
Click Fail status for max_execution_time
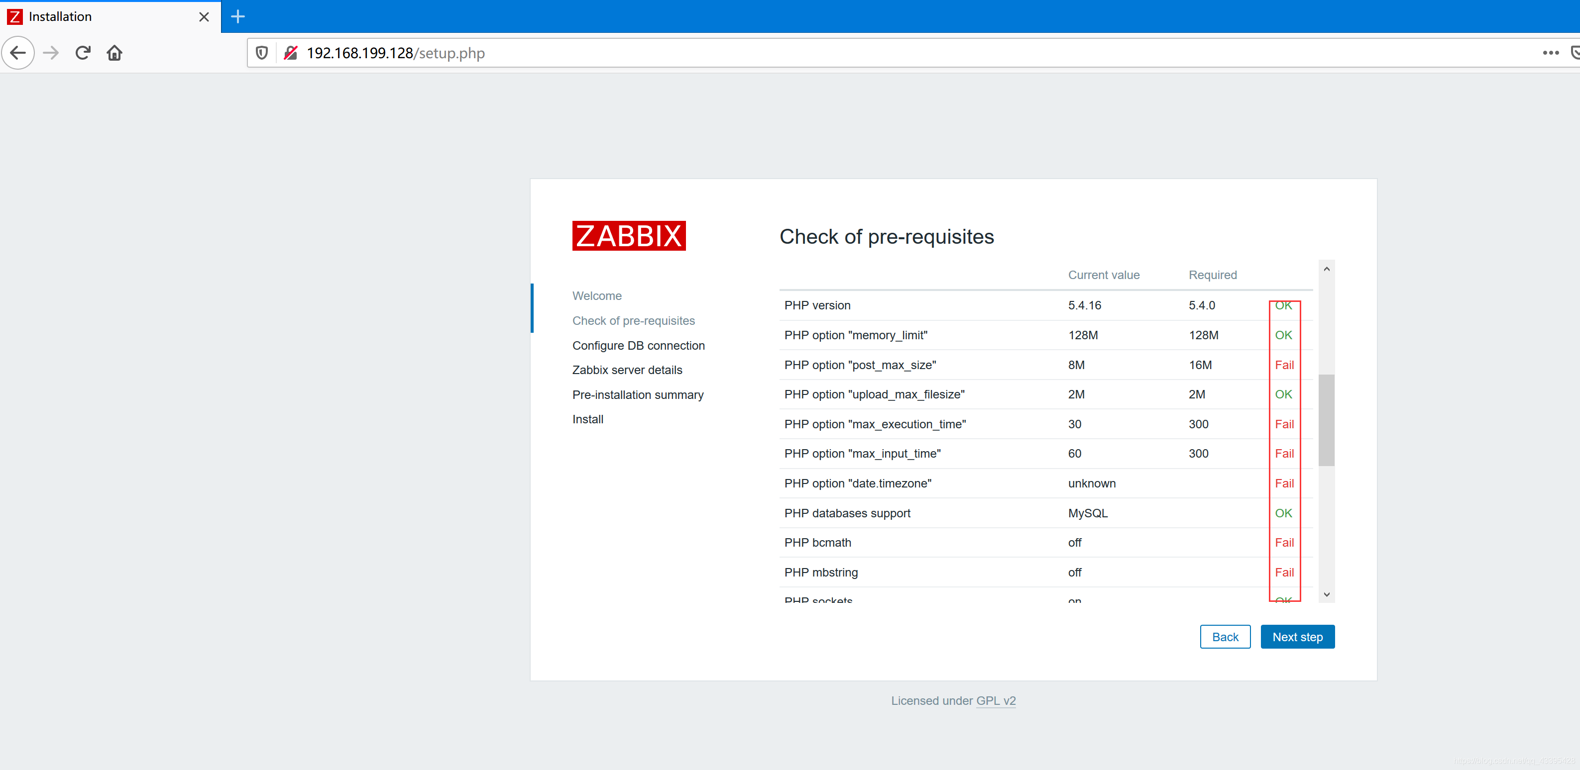click(x=1284, y=424)
